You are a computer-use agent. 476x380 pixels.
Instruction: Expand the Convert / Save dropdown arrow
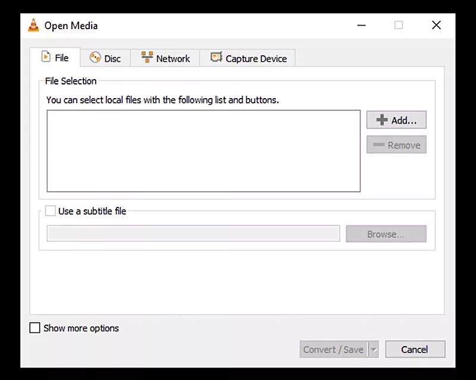(374, 350)
